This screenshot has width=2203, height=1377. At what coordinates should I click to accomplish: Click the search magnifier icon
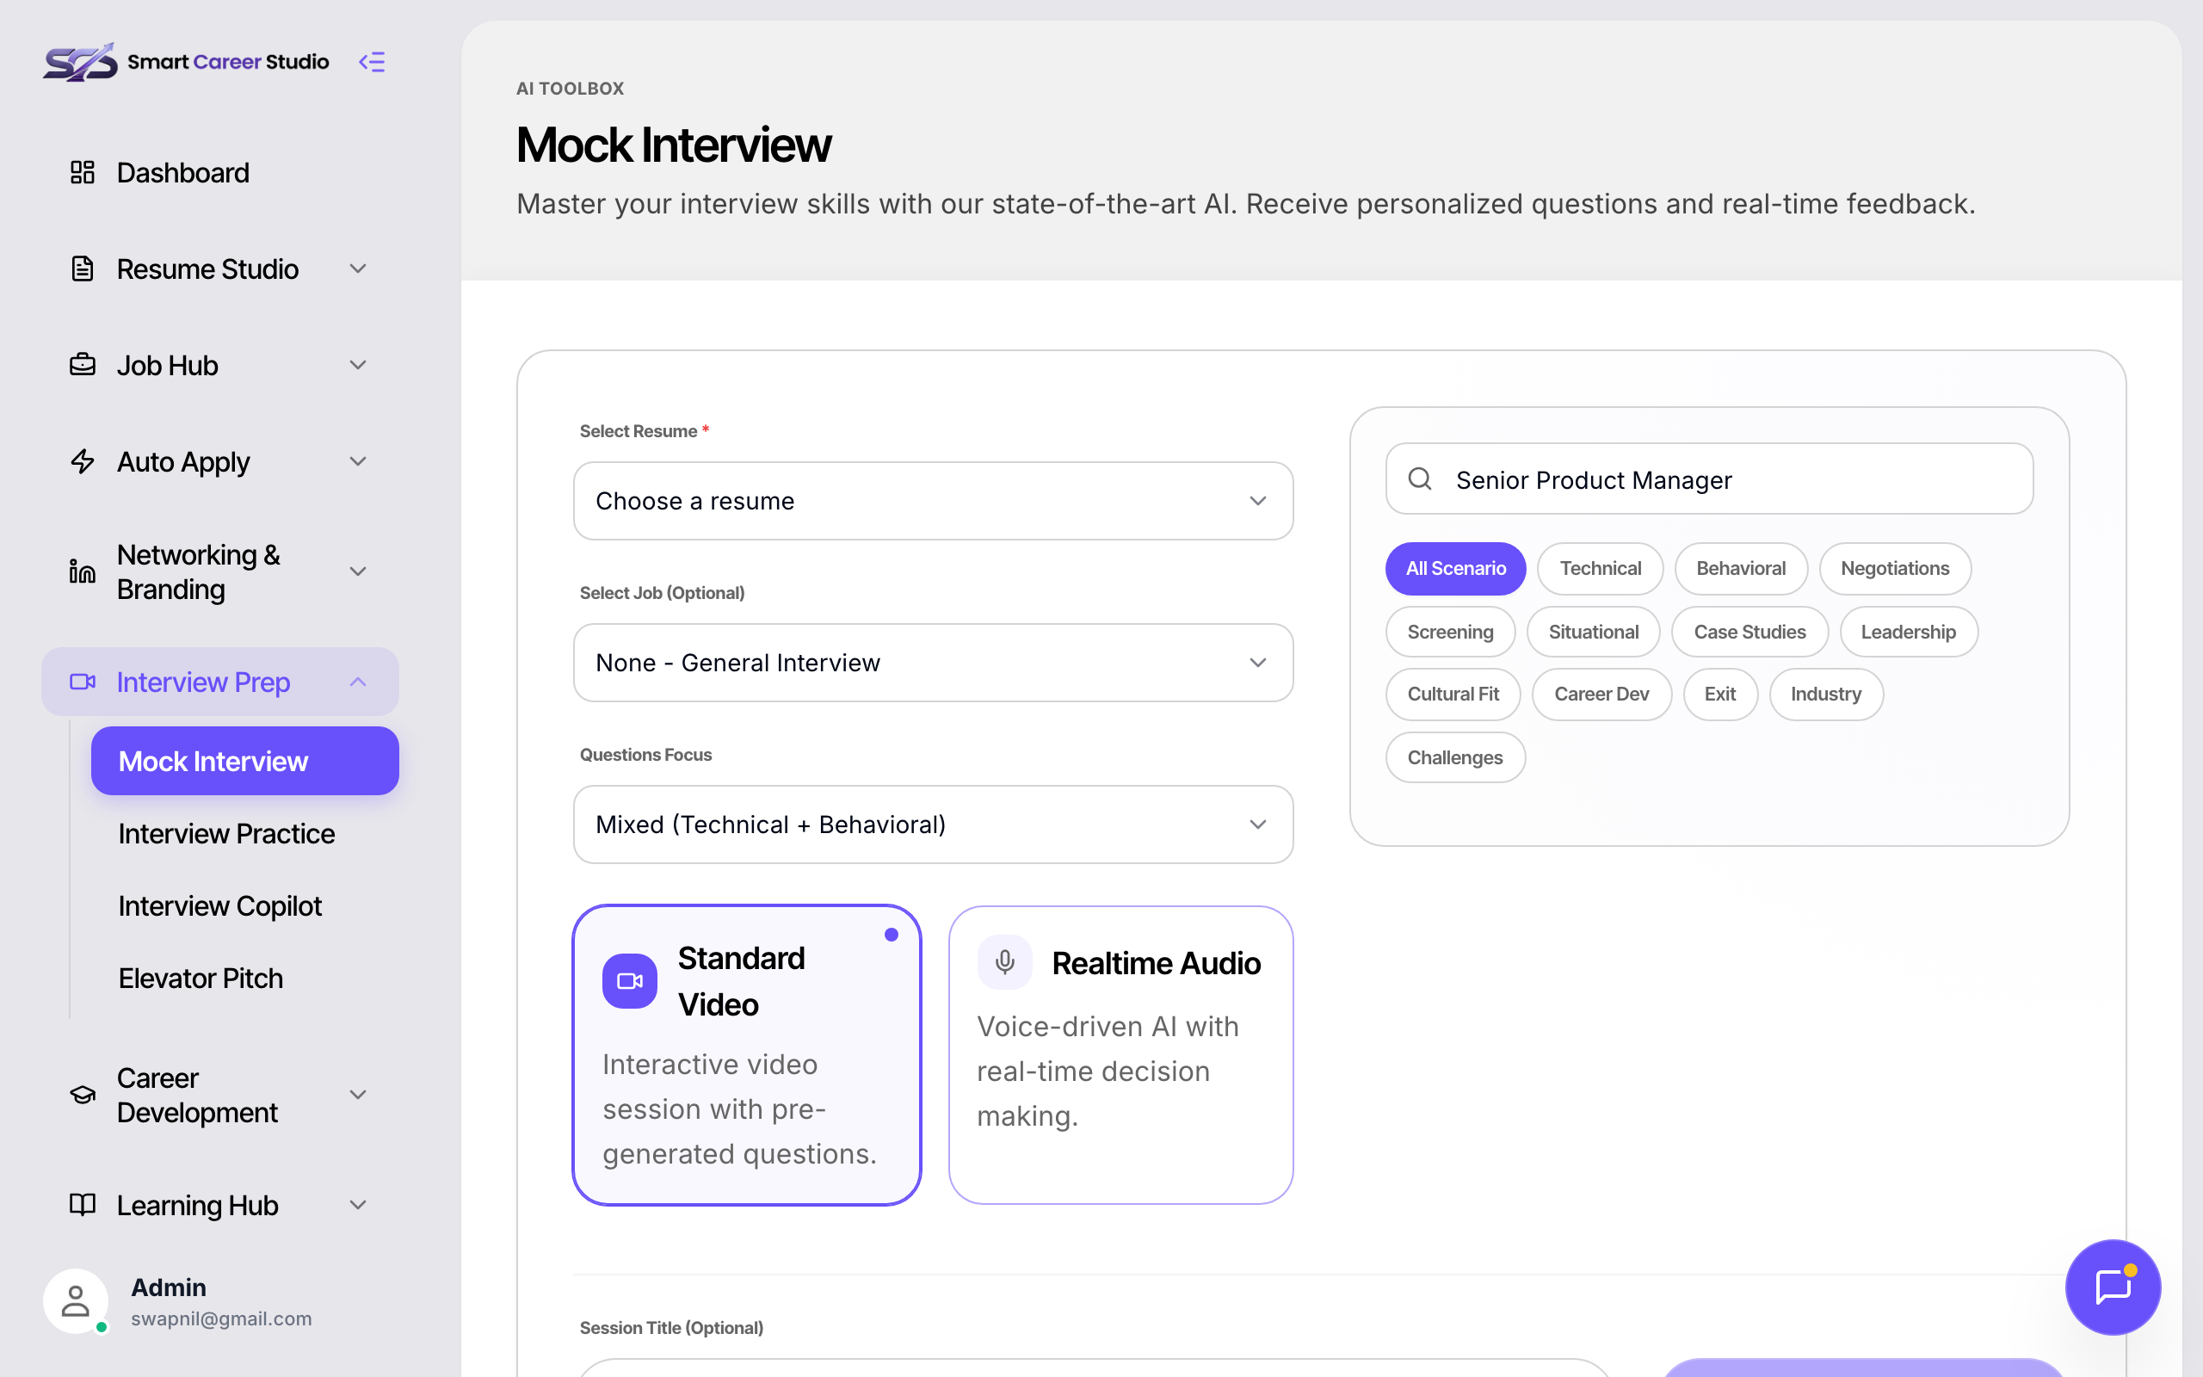[x=1420, y=479]
